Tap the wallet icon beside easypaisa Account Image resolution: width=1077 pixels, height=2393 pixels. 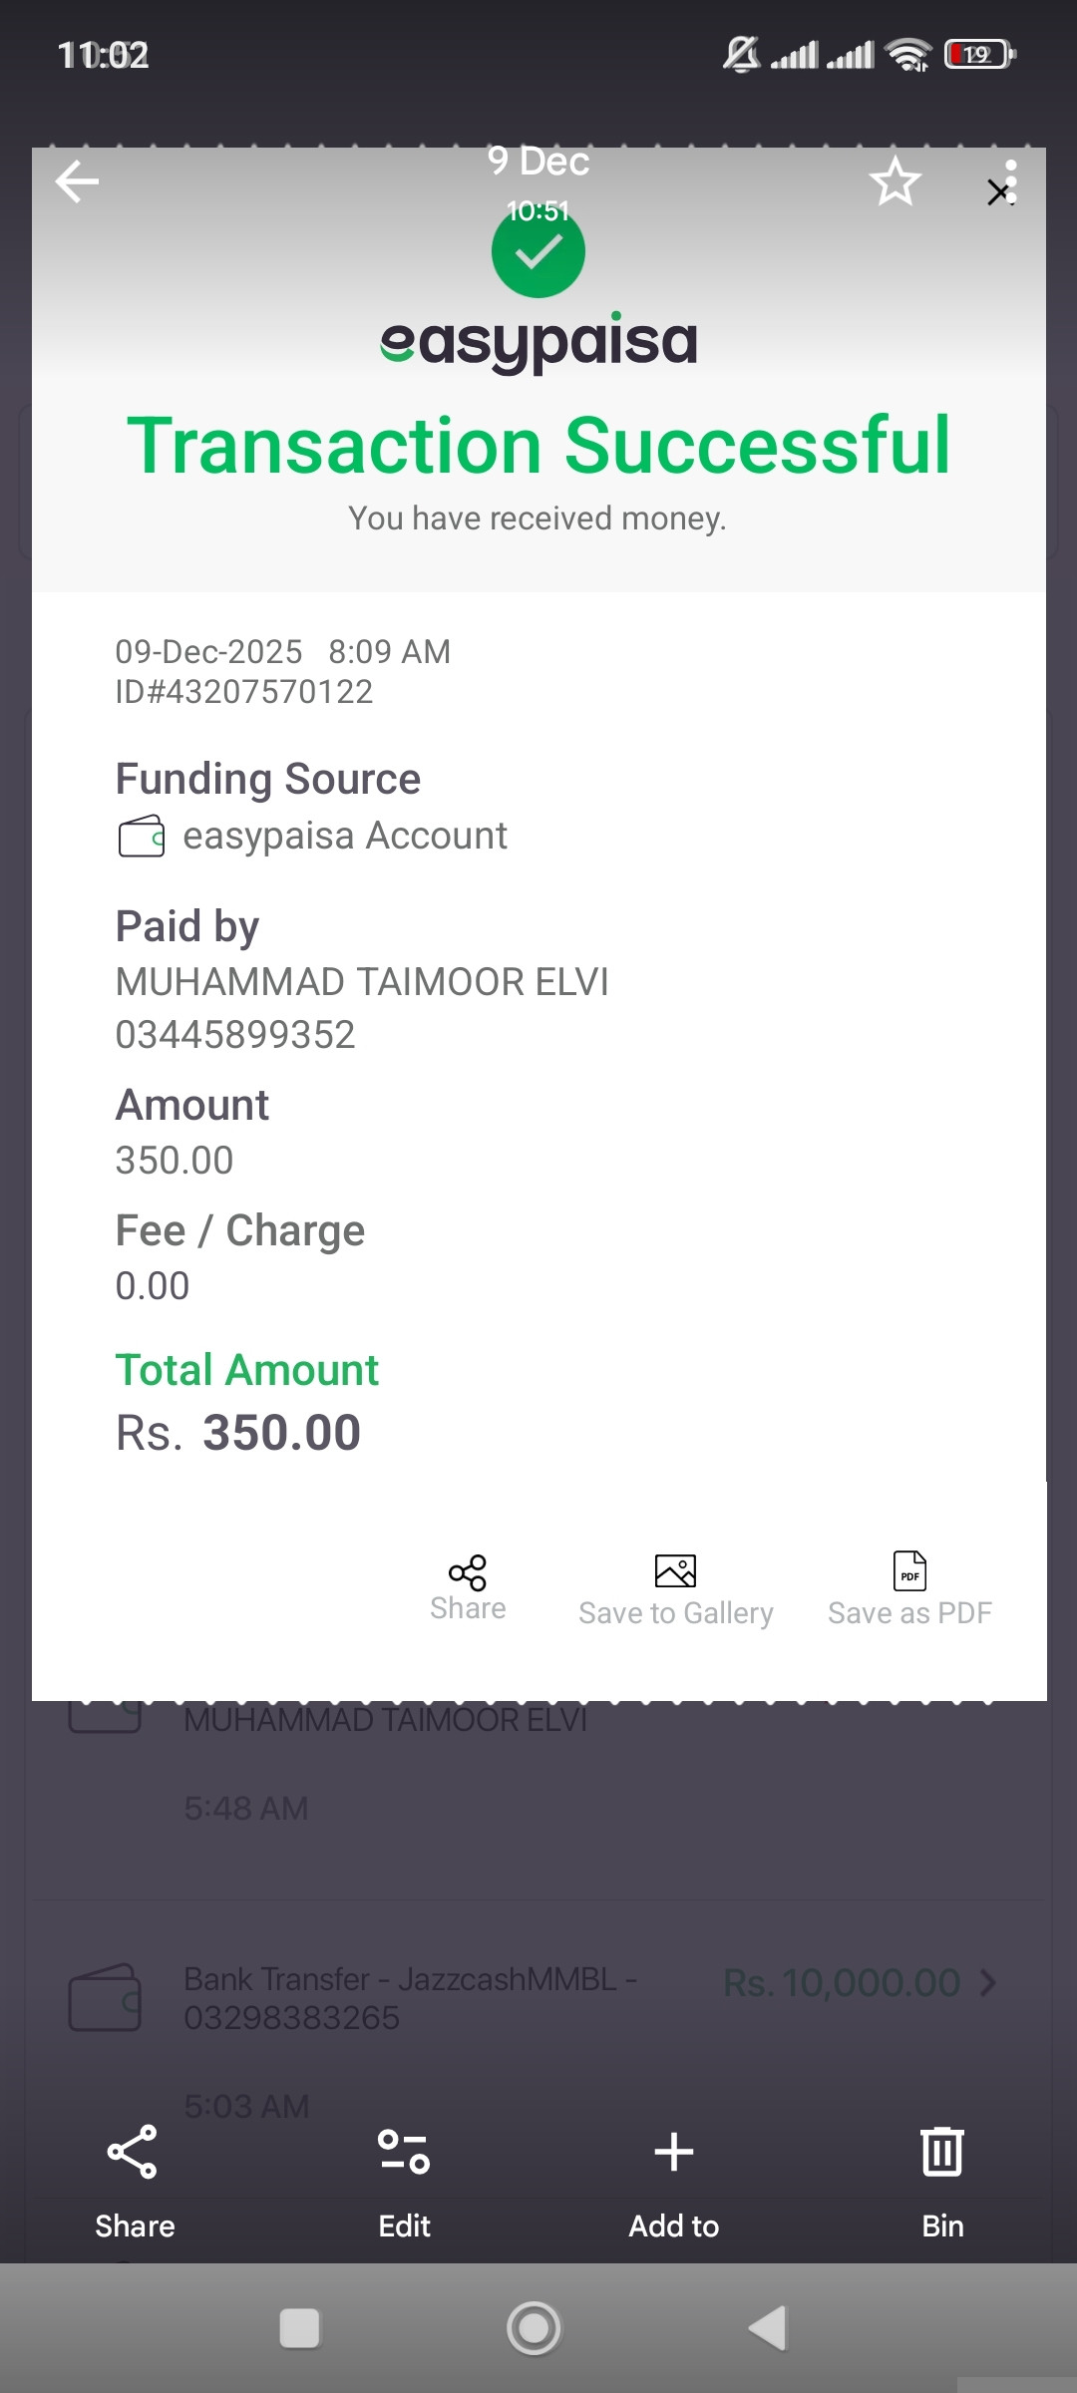point(142,837)
